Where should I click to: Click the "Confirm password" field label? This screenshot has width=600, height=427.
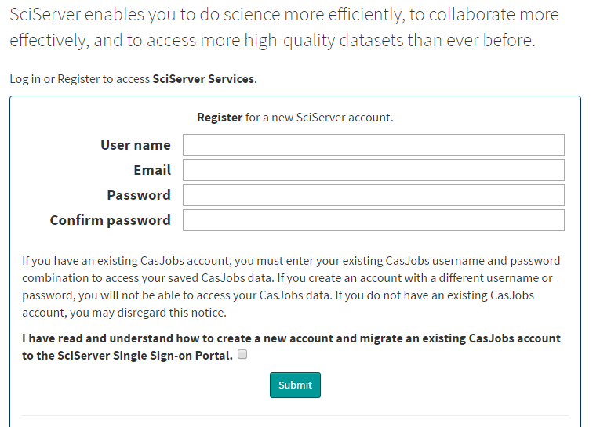point(111,221)
